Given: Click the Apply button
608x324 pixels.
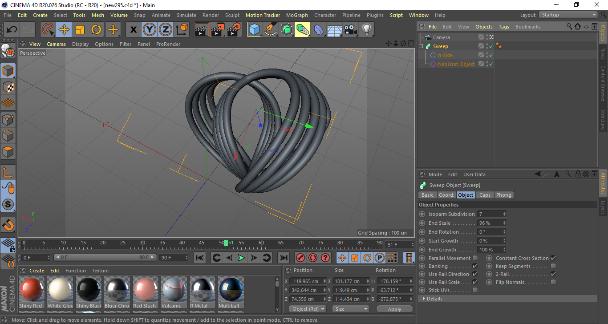Looking at the screenshot, I should tap(394, 309).
